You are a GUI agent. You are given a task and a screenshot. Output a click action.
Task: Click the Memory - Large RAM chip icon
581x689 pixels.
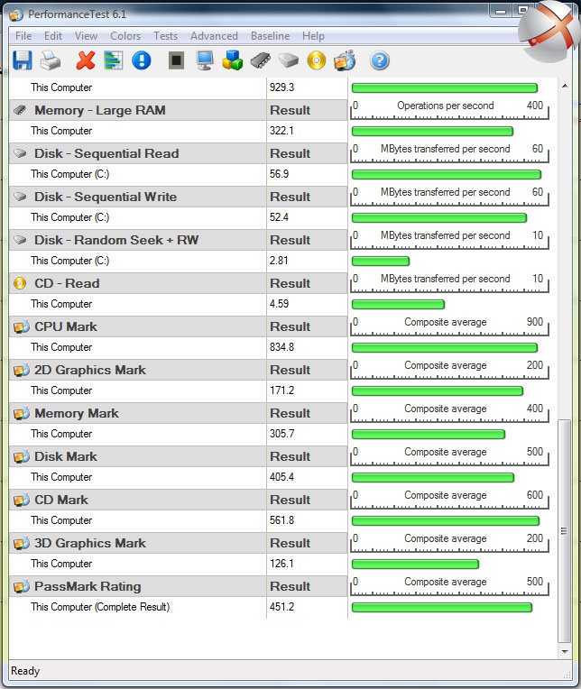[20, 110]
